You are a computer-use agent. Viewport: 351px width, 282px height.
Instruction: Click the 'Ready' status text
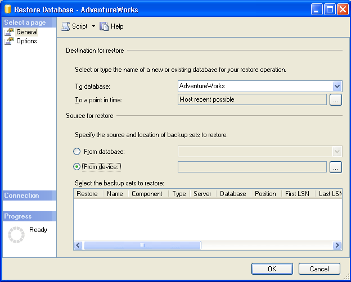coord(38,230)
